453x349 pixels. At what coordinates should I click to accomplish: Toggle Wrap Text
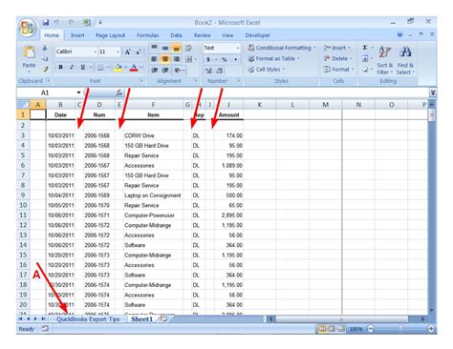pos(188,48)
